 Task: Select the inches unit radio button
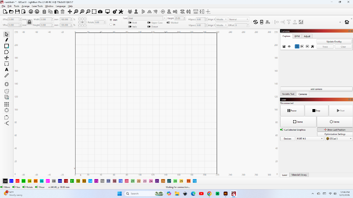click(111, 24)
